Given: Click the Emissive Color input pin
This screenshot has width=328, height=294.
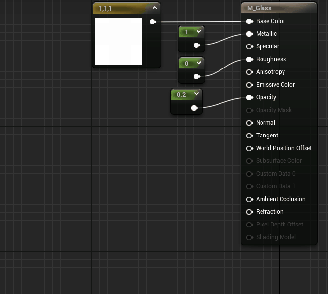Looking at the screenshot, I should (x=250, y=85).
